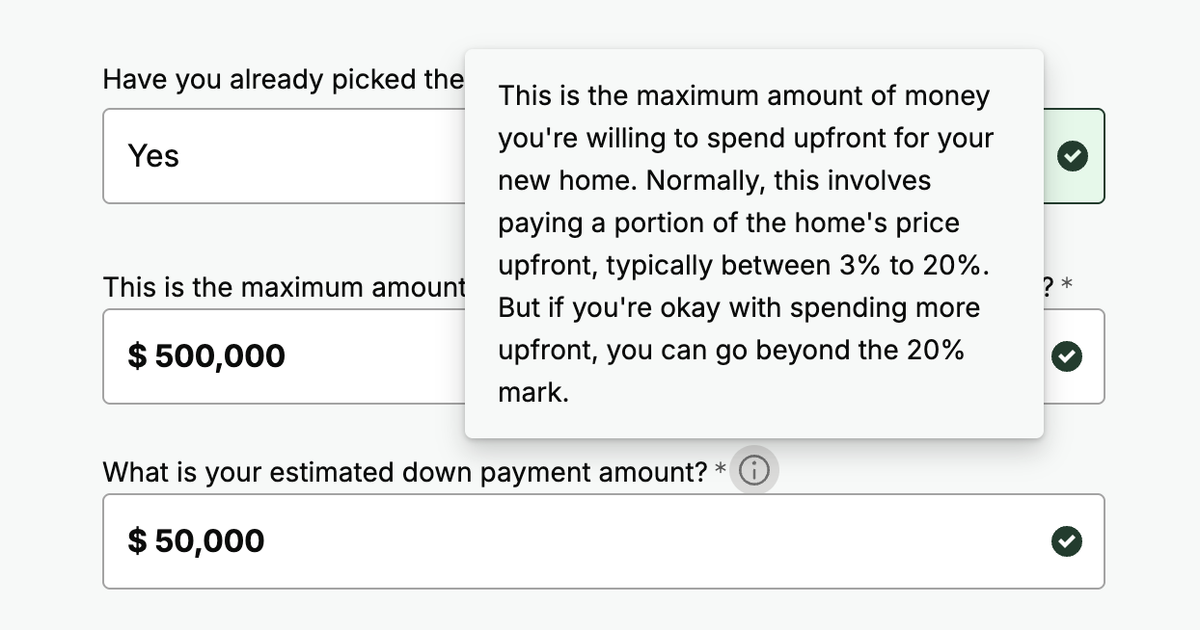Click the "What is your estimated down payment amount?" label
1200x630 pixels.
click(405, 472)
